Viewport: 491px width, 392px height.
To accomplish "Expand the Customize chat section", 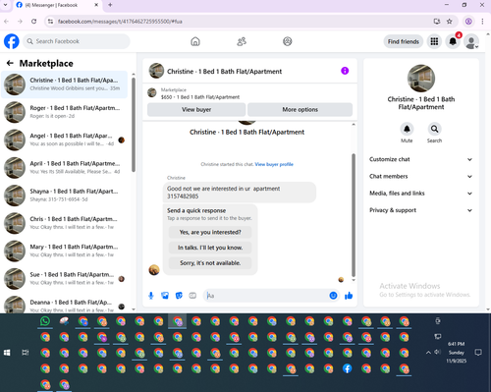I will (x=421, y=159).
